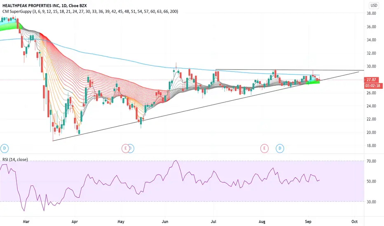Screen dimensions: 384x226
Task: Click the 22.00 price axis label
Action: pyautogui.click(x=371, y=119)
